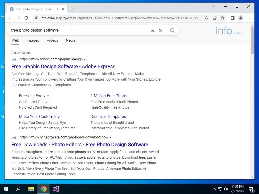Screen dimensions: 259x194
Task: Select the free photo design software browser tab
Action: [x=37, y=9]
